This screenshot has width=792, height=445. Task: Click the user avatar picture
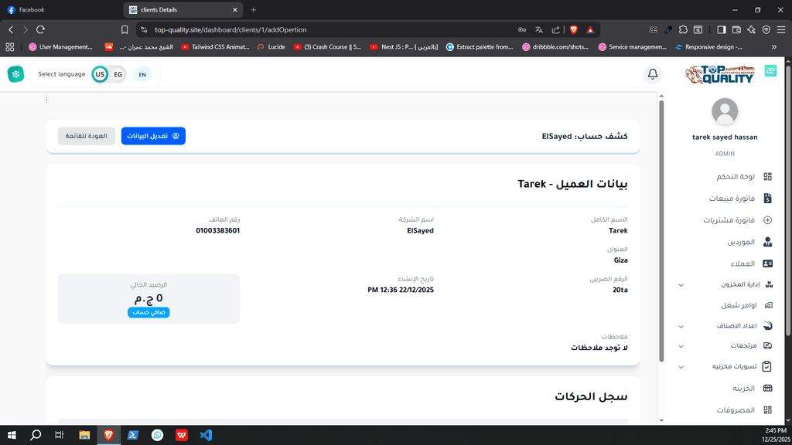725,111
